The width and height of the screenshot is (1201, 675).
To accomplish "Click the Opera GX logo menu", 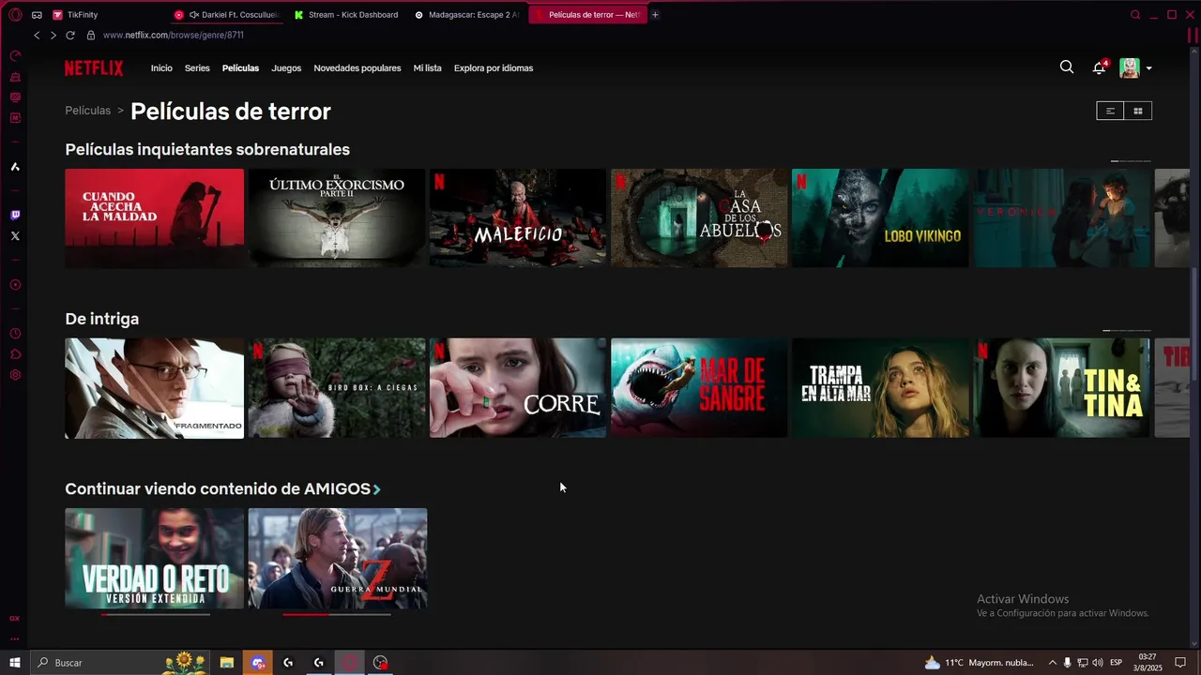I will point(15,14).
